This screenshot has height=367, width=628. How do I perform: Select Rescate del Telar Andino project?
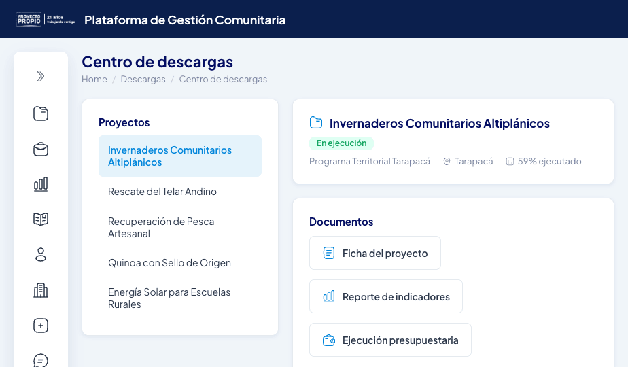tap(180, 192)
